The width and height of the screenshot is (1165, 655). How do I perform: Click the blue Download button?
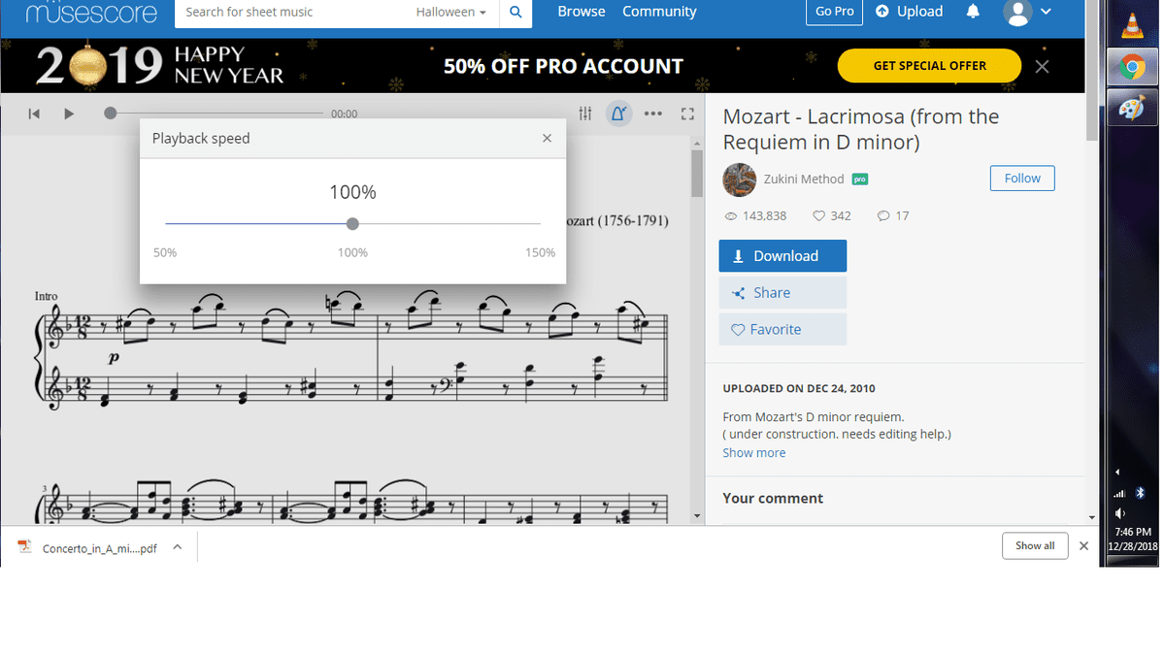782,256
